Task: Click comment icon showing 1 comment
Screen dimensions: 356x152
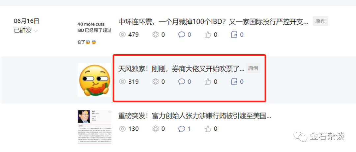Action: coord(182,129)
